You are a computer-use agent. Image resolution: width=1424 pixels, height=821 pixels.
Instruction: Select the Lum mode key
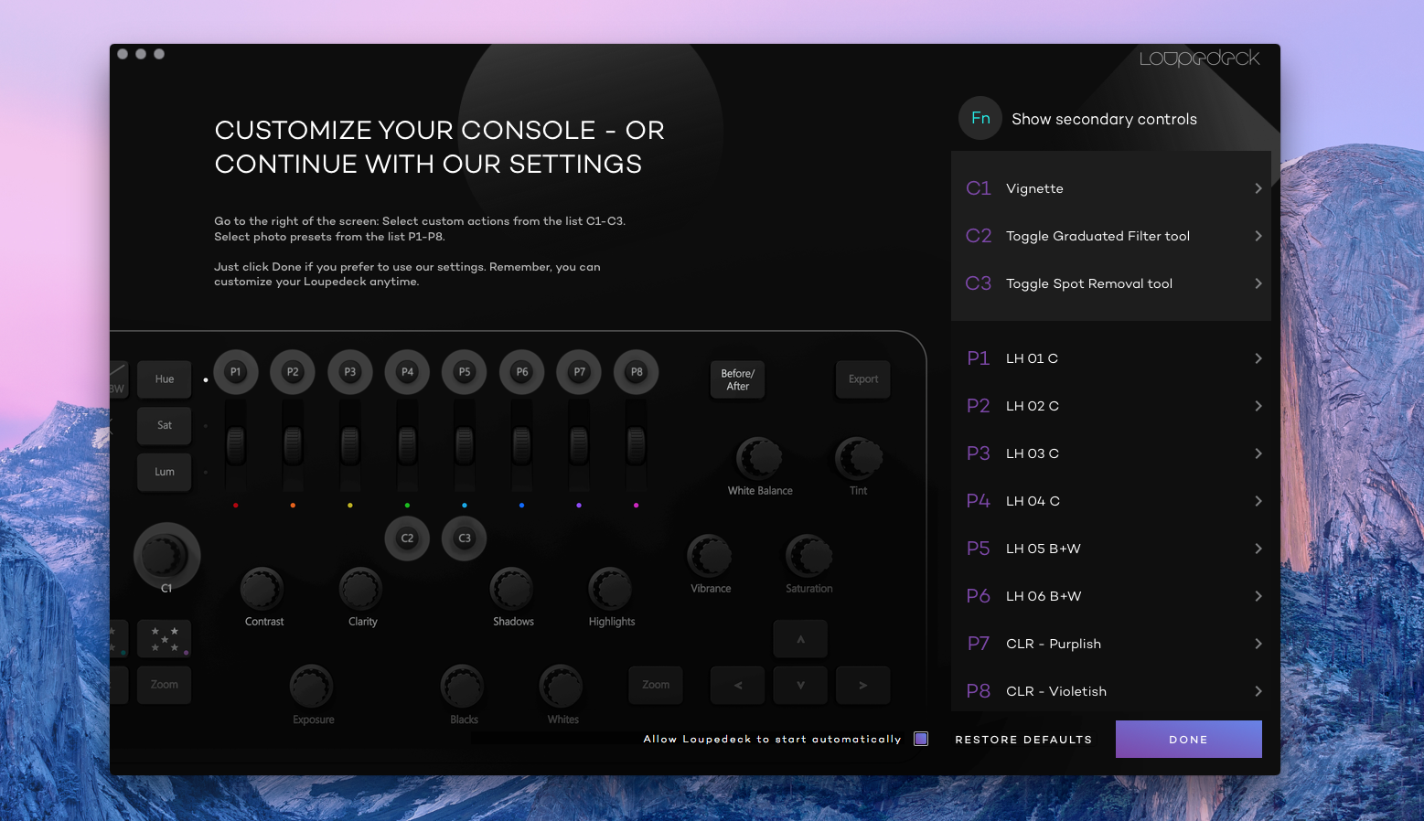click(x=165, y=472)
